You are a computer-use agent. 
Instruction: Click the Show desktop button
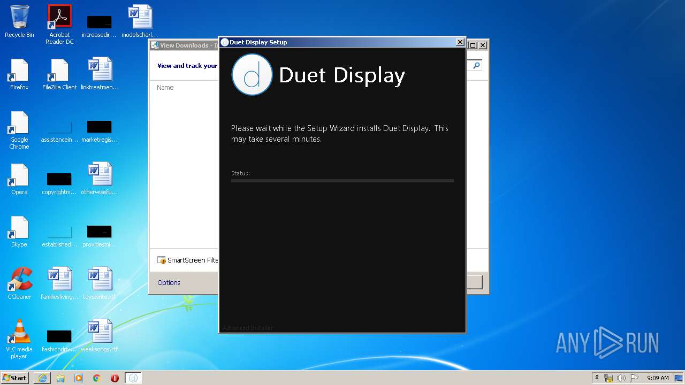click(679, 378)
